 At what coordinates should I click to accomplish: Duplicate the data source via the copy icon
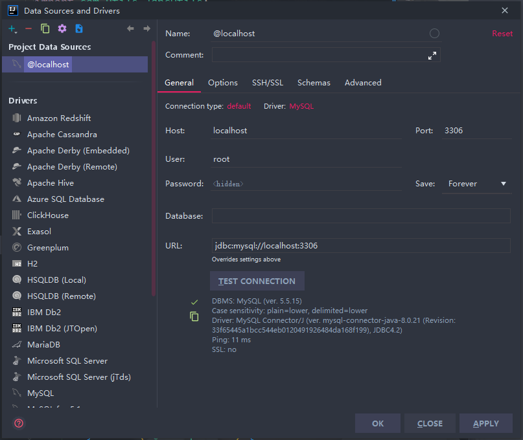coord(45,28)
